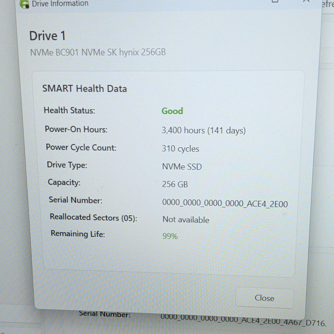Screen dimensions: 334x334
Task: Click the green 'Good' health status value
Action: [172, 111]
